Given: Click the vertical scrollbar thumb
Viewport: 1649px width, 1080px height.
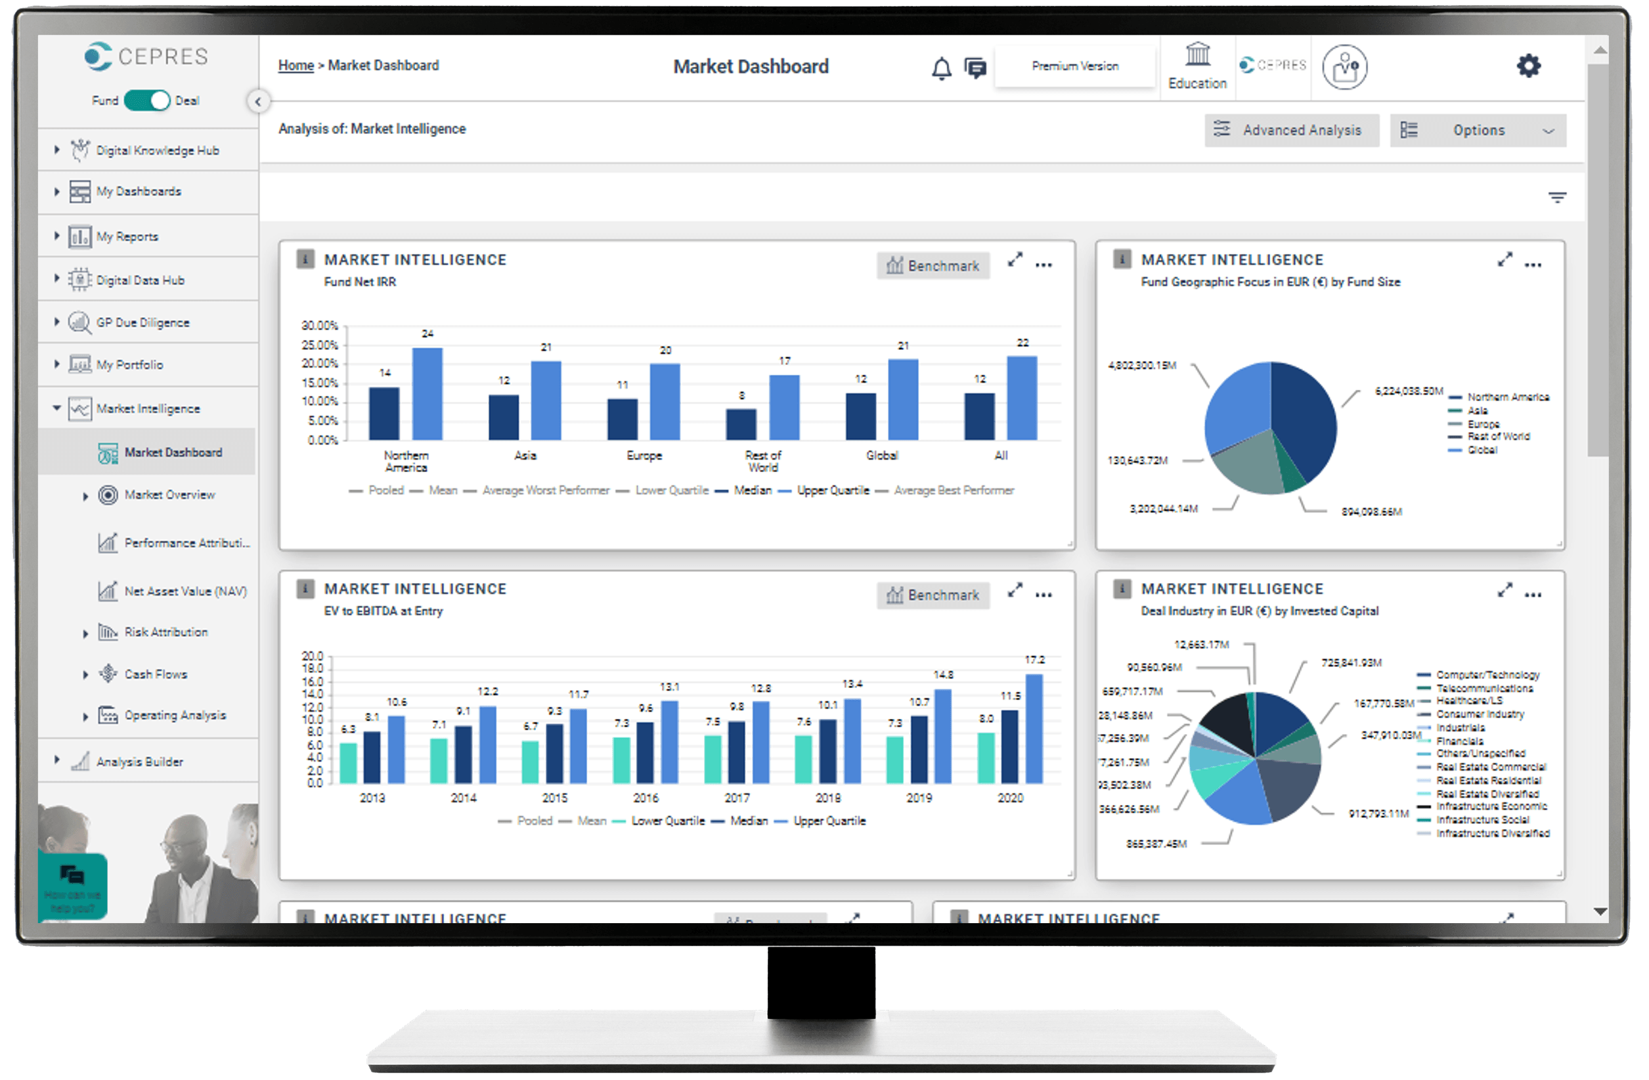Looking at the screenshot, I should (1599, 260).
